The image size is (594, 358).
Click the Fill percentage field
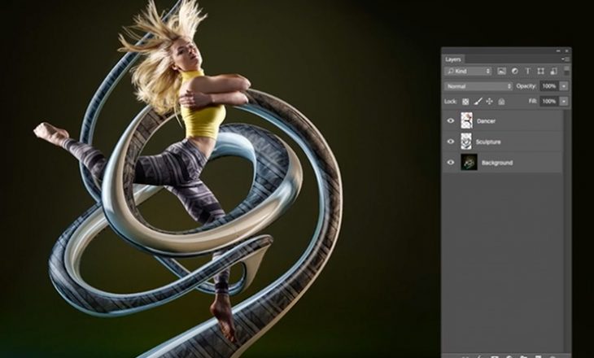[x=548, y=101]
